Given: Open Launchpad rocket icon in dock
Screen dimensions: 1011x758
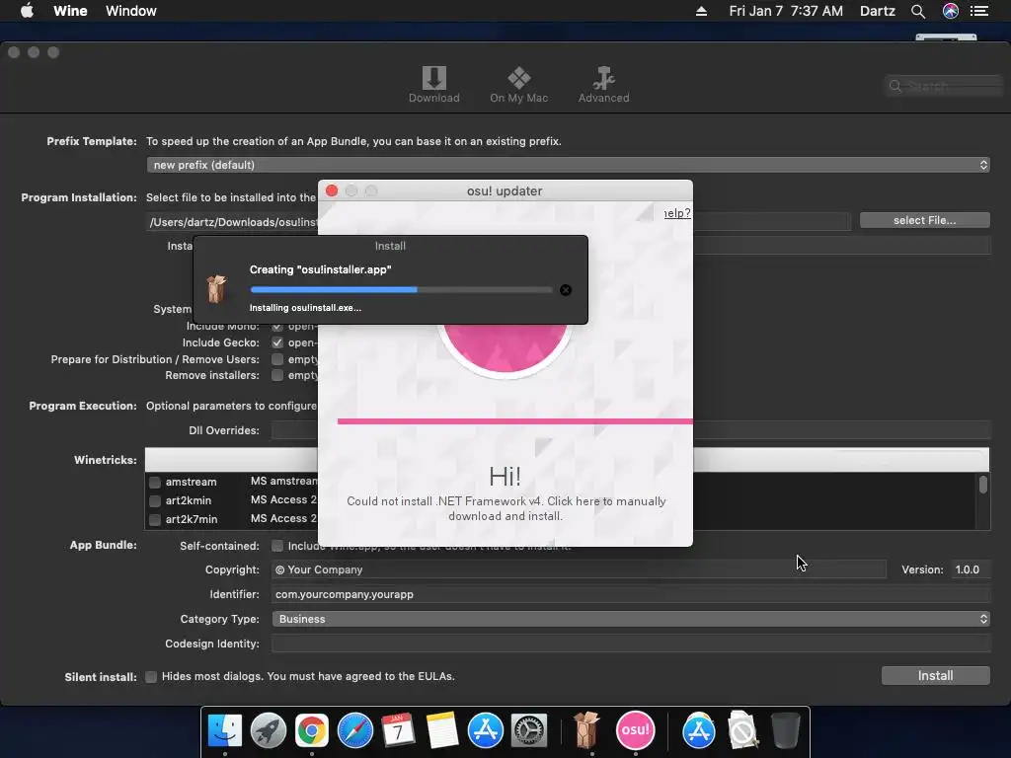Looking at the screenshot, I should (x=269, y=731).
